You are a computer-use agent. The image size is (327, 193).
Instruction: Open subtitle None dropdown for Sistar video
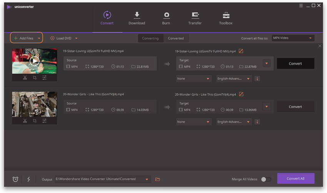(x=194, y=78)
